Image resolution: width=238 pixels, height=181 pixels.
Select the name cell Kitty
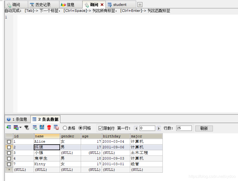[47, 164]
